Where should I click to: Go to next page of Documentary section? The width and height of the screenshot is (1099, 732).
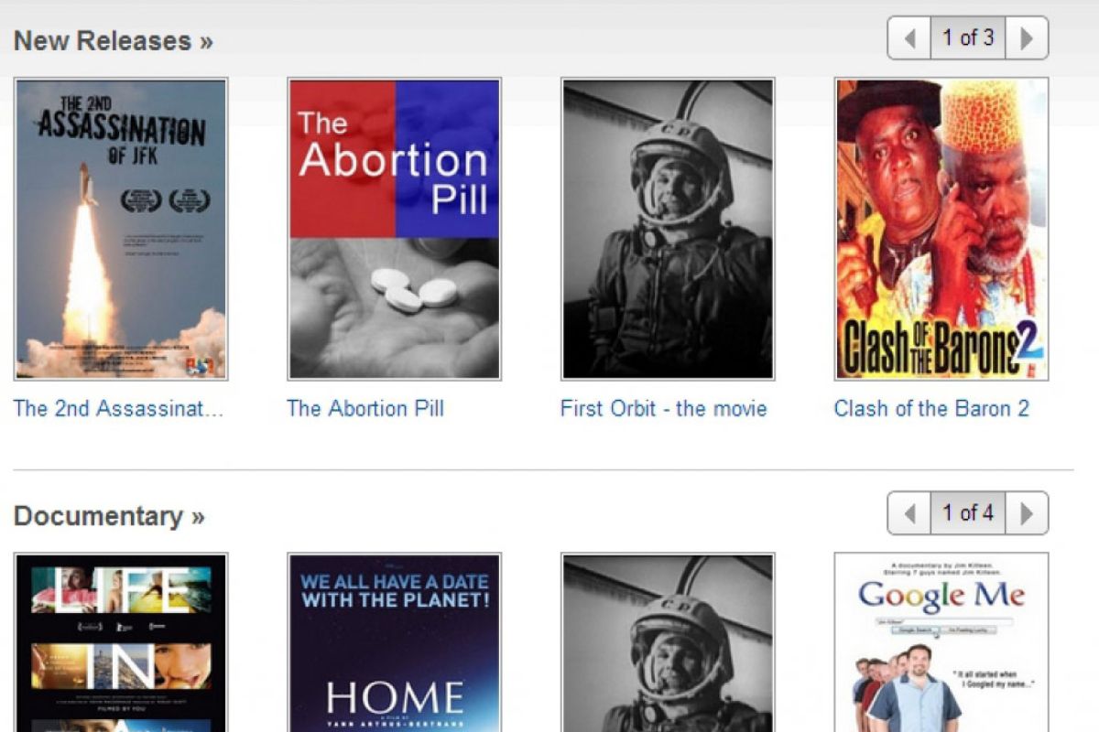click(x=1027, y=513)
